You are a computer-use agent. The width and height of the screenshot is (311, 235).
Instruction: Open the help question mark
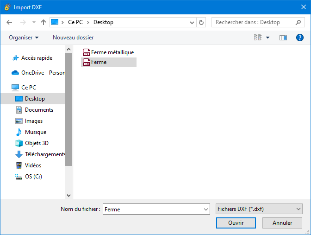300,38
